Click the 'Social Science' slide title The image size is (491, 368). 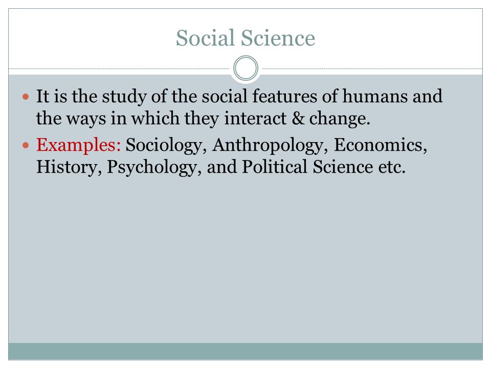[x=245, y=38]
